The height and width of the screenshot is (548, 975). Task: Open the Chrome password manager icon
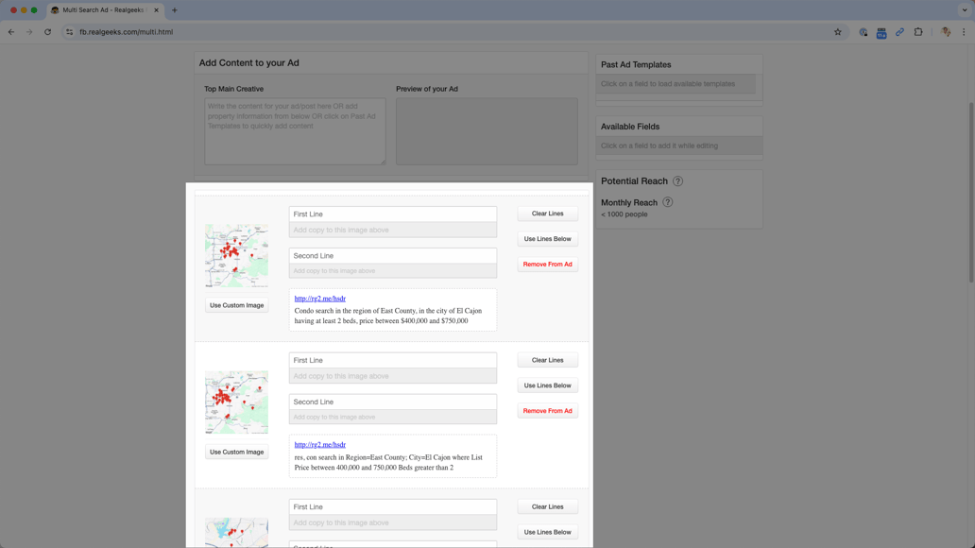tap(863, 31)
